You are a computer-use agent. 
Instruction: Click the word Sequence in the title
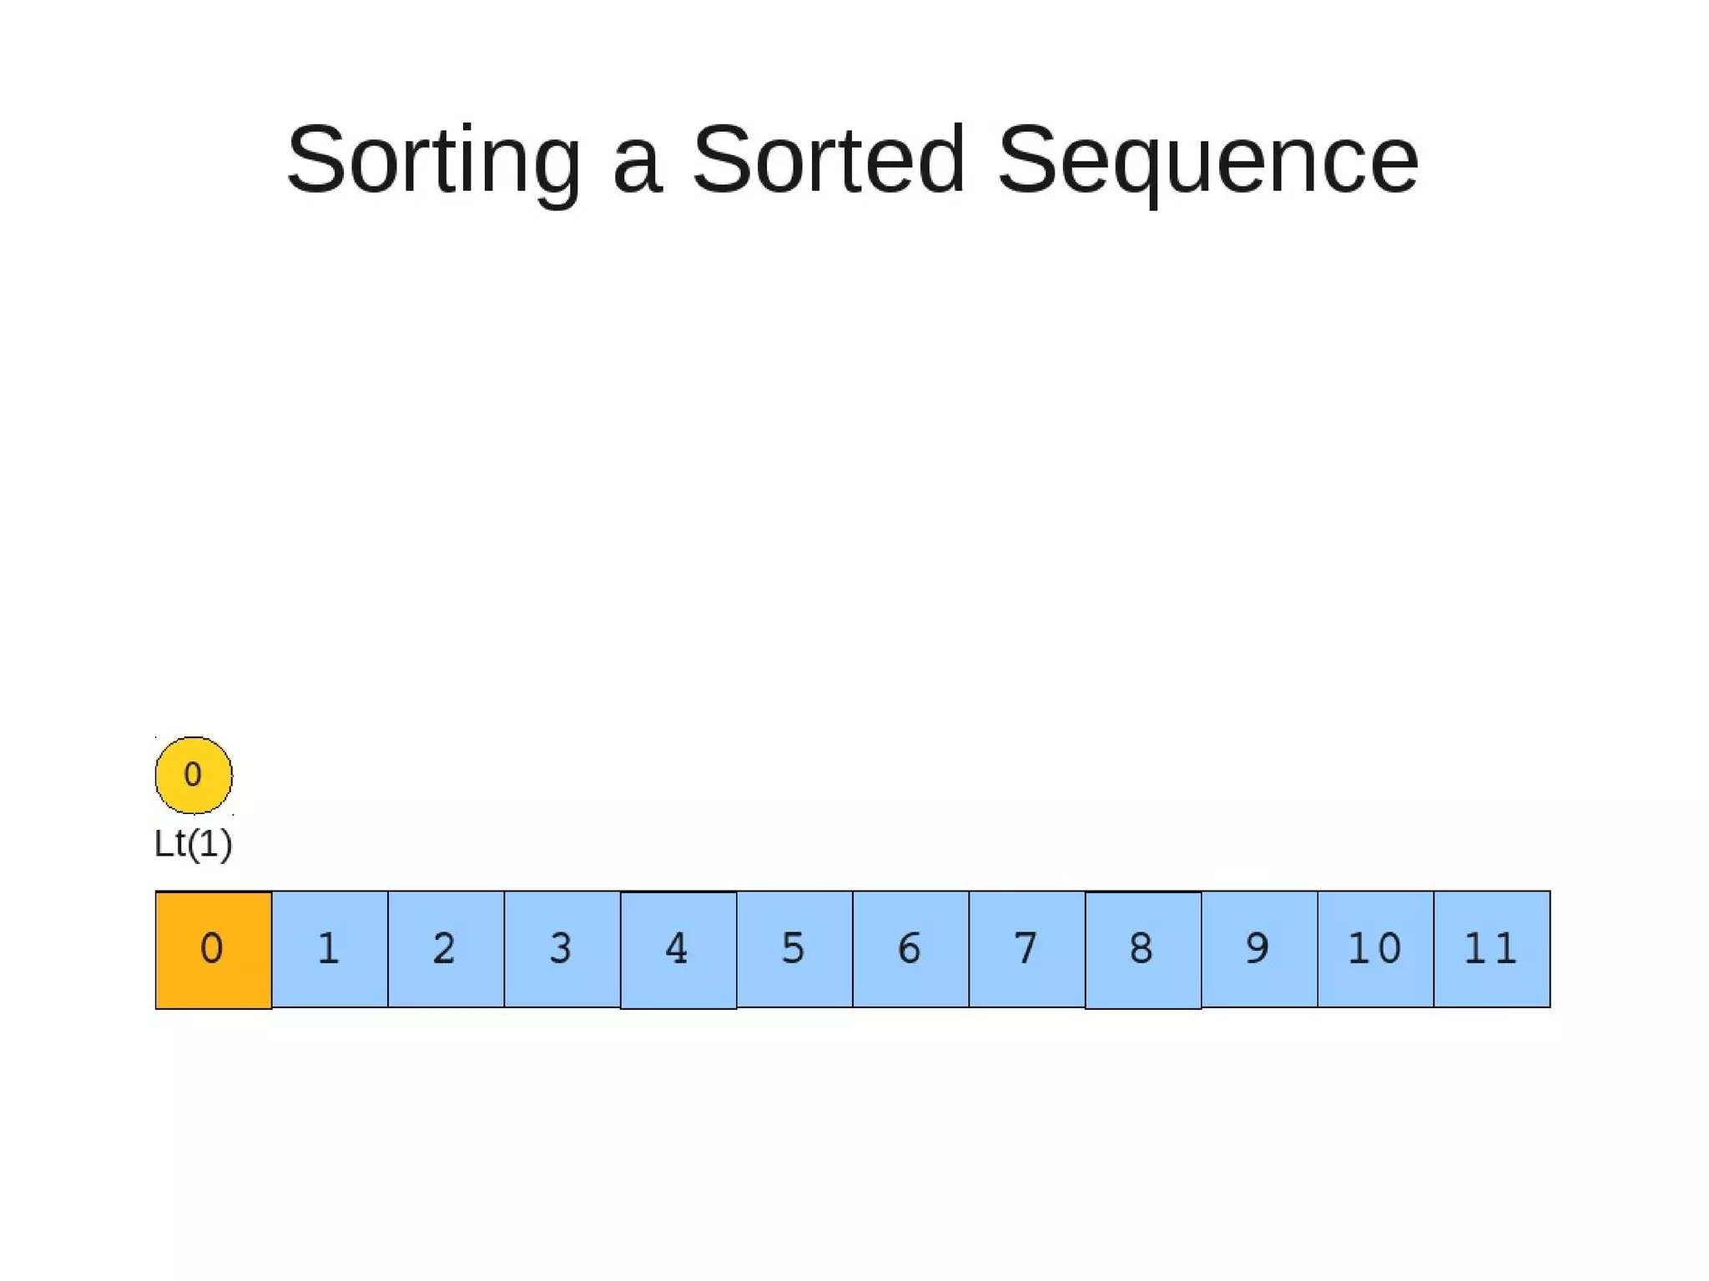(x=1207, y=160)
